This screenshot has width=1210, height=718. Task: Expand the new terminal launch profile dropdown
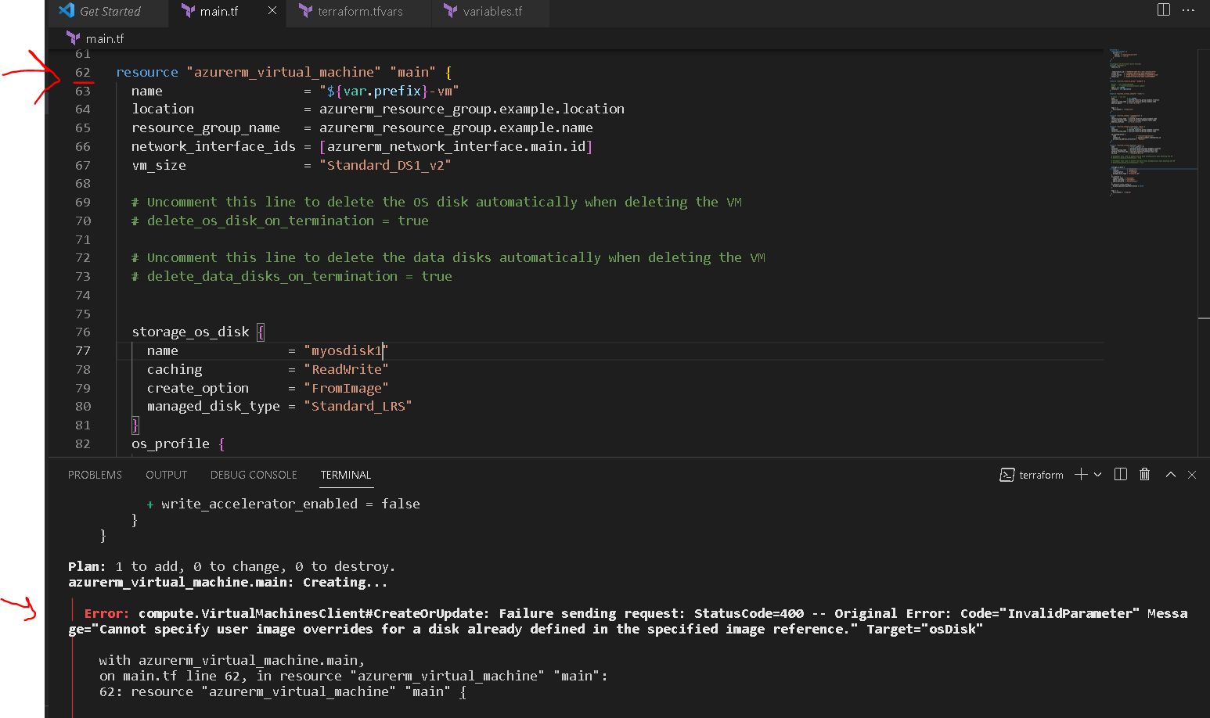point(1097,475)
